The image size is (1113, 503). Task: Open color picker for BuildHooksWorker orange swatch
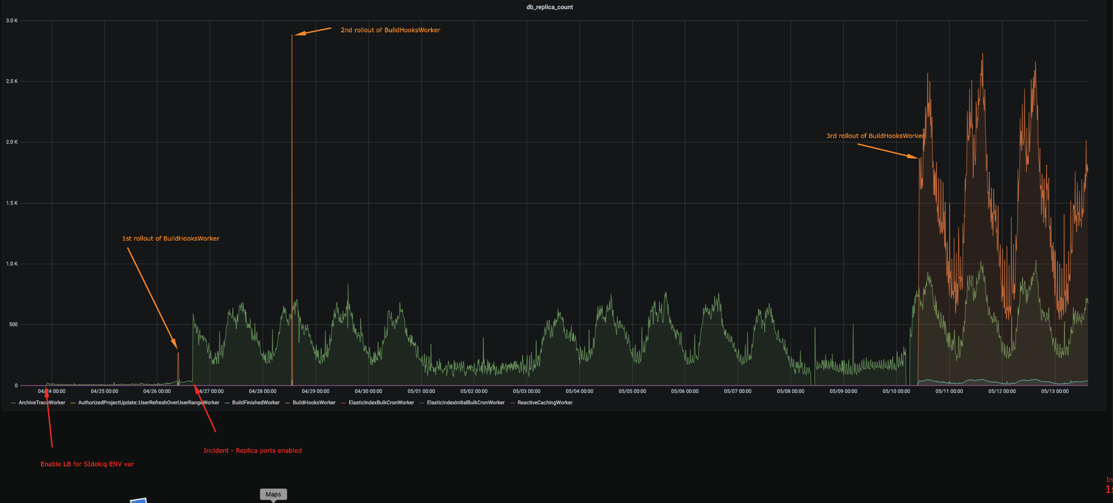[288, 403]
